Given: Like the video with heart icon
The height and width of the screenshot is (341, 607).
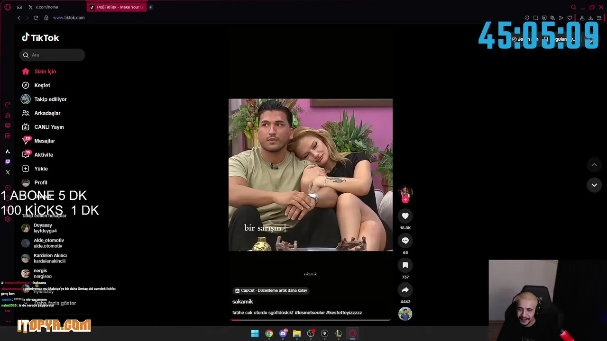Looking at the screenshot, I should (x=405, y=216).
